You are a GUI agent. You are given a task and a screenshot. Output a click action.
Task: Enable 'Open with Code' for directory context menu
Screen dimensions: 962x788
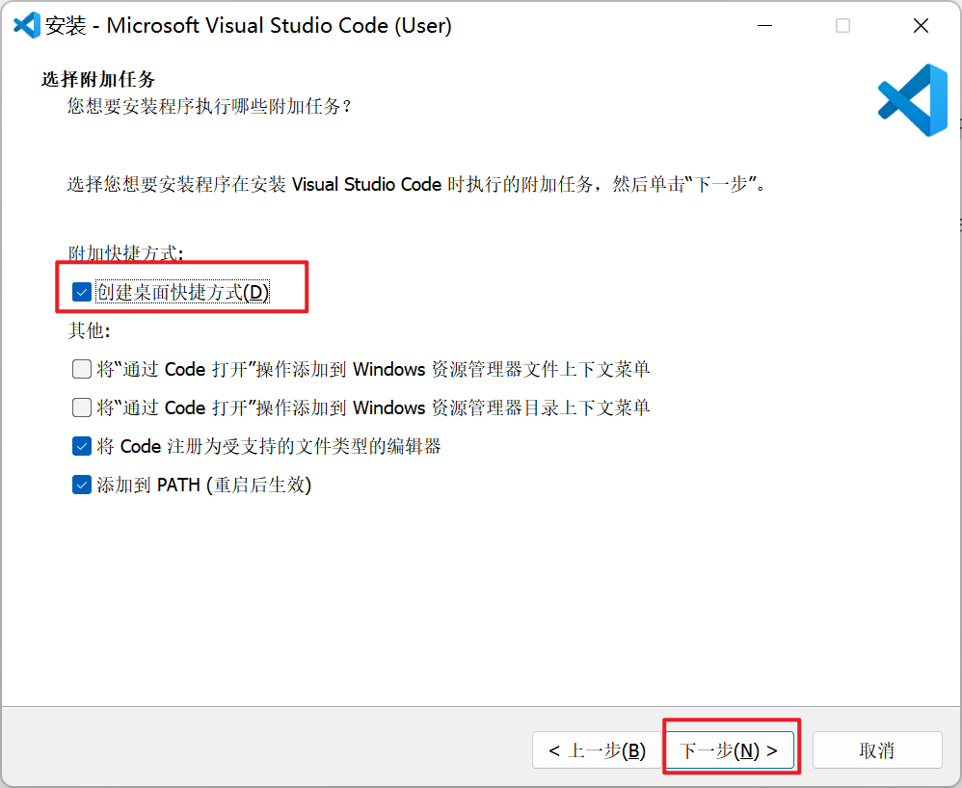tap(82, 407)
